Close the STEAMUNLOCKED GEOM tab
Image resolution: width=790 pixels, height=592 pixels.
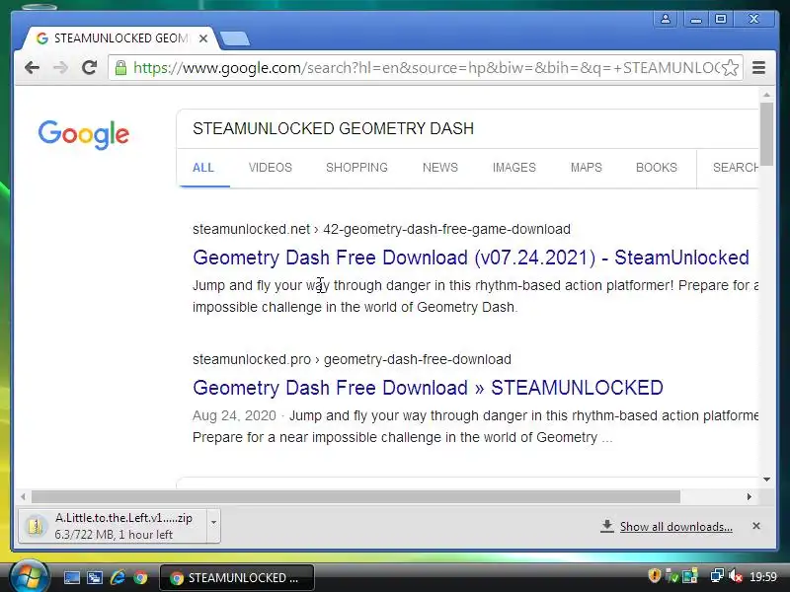pos(203,38)
